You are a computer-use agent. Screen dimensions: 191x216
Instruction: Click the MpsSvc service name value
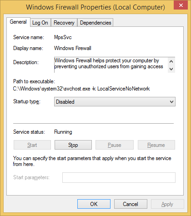[x=63, y=37]
